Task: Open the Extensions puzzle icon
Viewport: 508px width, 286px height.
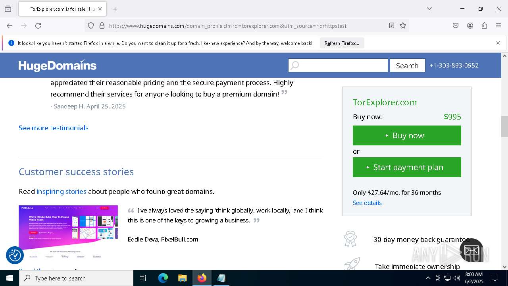Action: click(484, 25)
